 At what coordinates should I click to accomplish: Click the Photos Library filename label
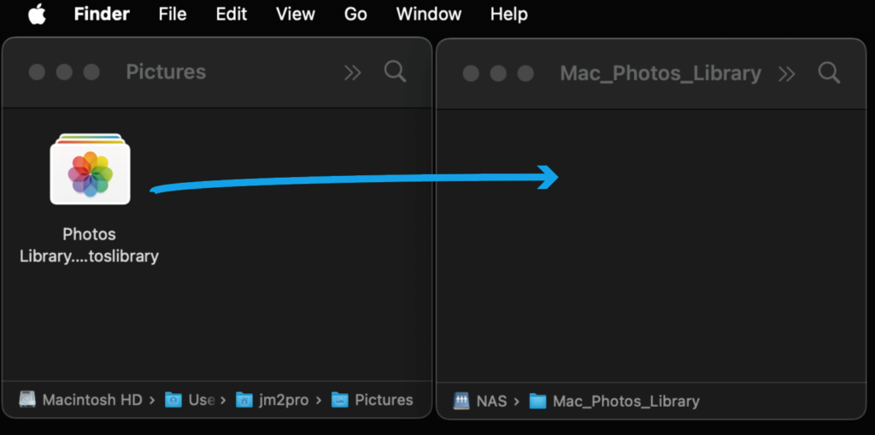(x=89, y=244)
